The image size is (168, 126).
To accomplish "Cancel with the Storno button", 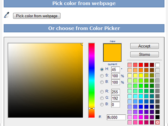I will (145, 54).
